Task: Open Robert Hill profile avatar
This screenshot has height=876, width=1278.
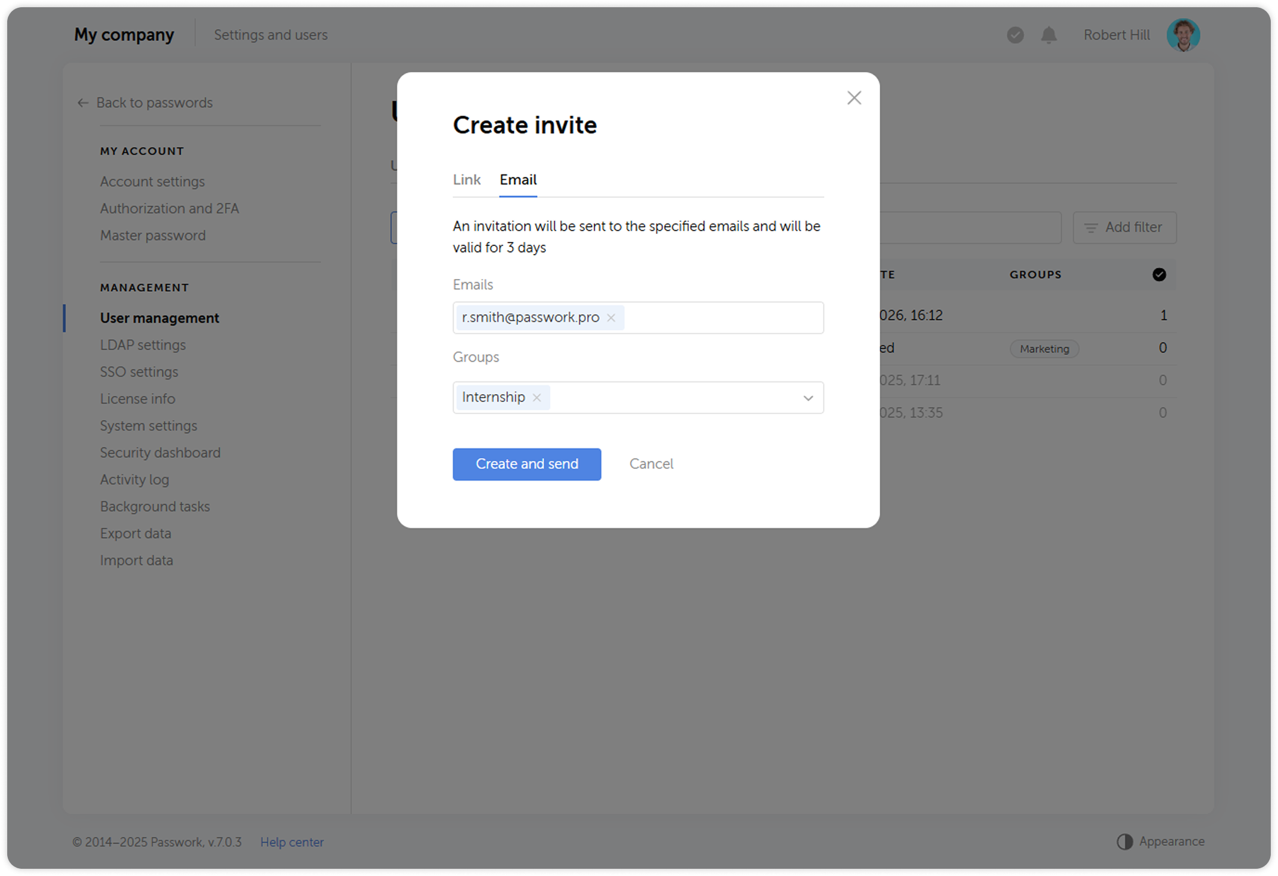Action: click(x=1183, y=35)
